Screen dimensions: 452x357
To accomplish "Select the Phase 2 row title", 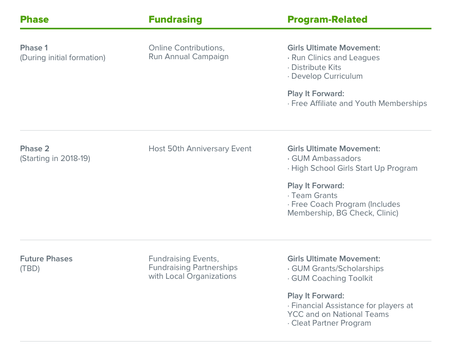I will tap(34, 149).
